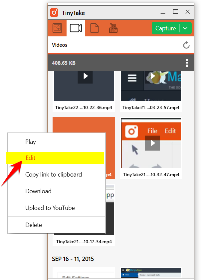Select Delete in context menu
The height and width of the screenshot is (280, 207).
coord(57,225)
